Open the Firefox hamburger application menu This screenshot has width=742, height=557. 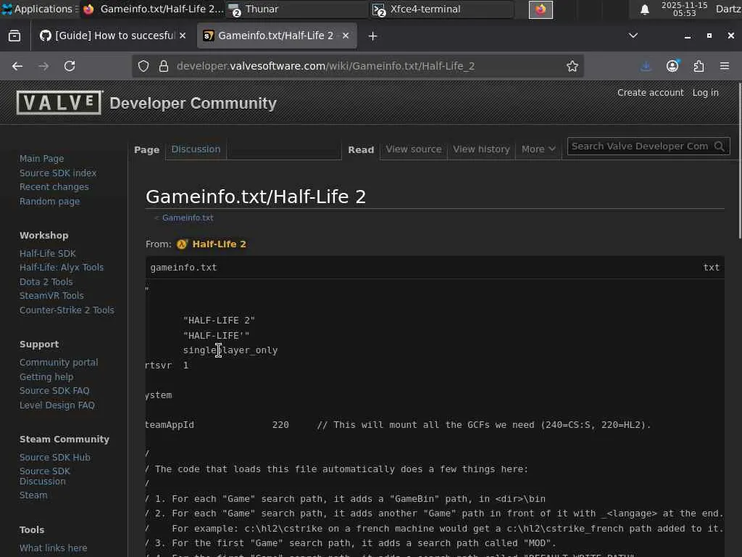point(725,66)
